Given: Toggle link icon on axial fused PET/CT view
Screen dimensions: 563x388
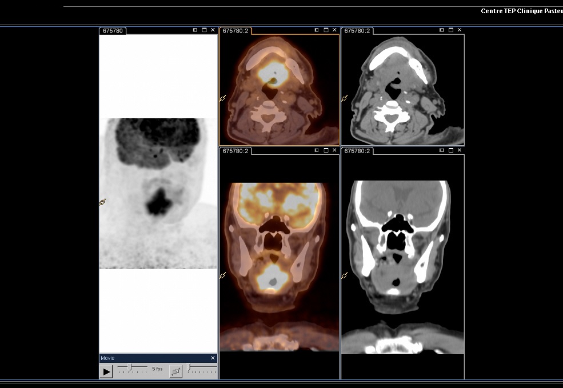Looking at the screenshot, I should (x=222, y=98).
